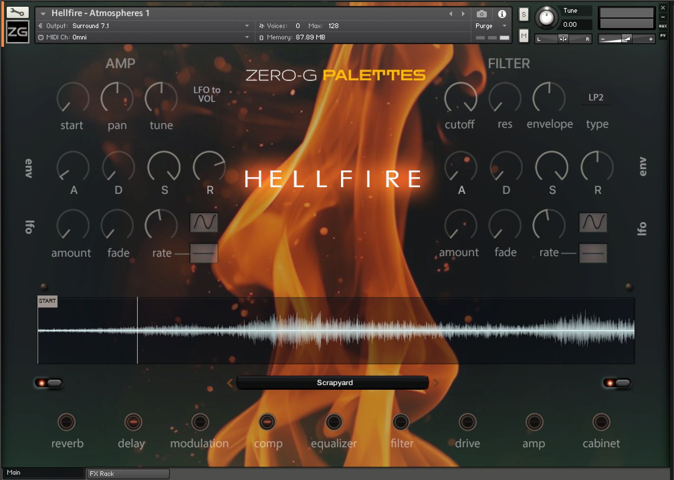
Task: Click the pan balance slider in header
Action: coord(563,39)
